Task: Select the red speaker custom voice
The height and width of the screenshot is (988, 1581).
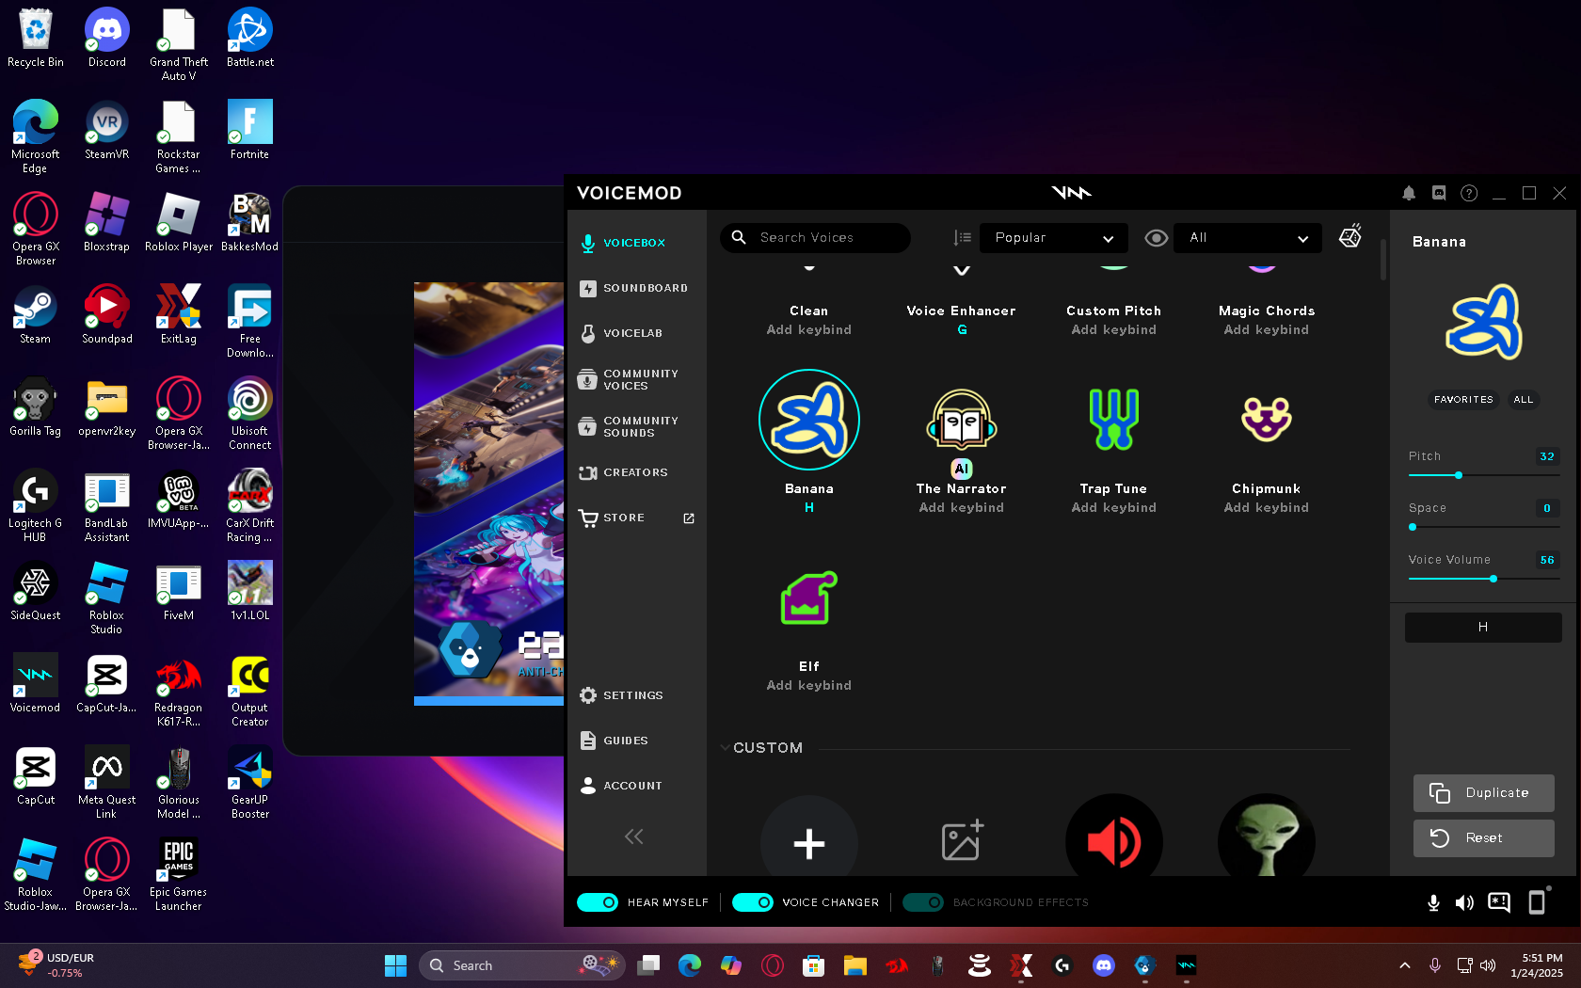Action: (1113, 837)
